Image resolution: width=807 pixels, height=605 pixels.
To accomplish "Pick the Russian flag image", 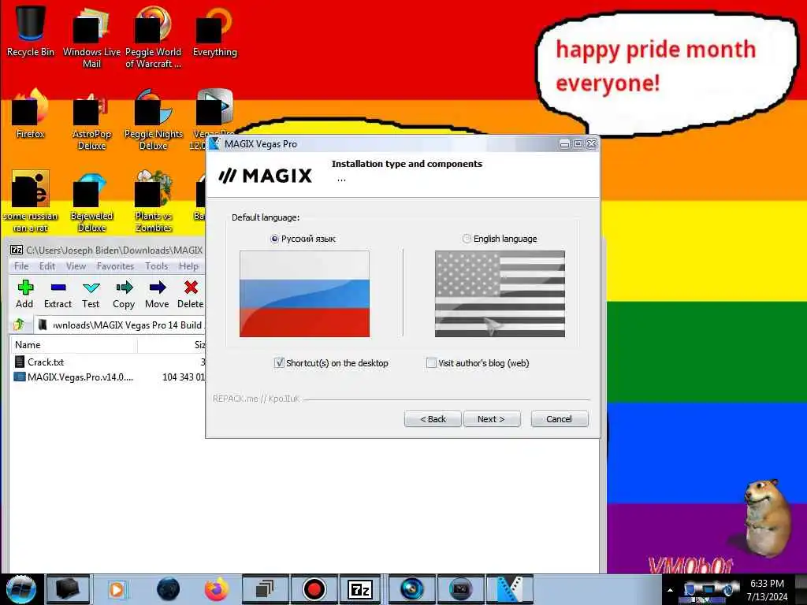I will [x=304, y=294].
